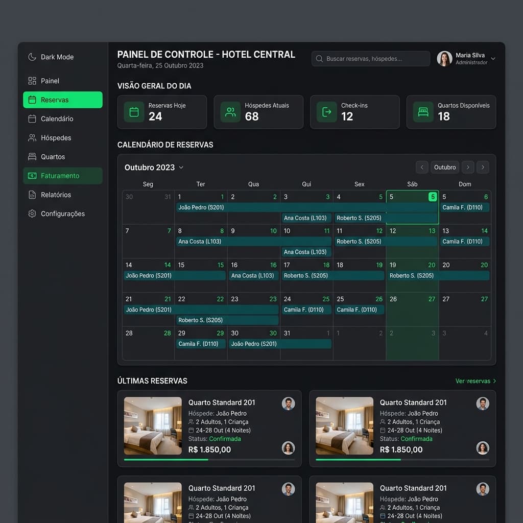Screen dimensions: 523x523
Task: Click woman avatar on top-right card
Action: coord(482,448)
